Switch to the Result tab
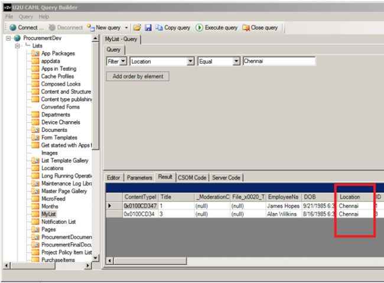384x283 pixels. click(x=165, y=177)
